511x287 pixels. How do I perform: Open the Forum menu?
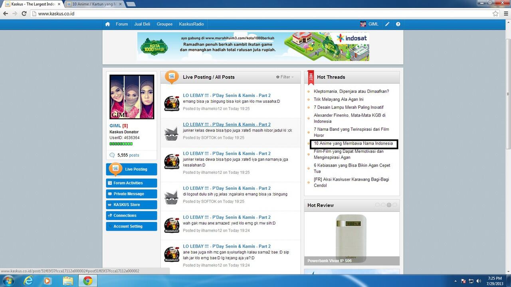click(x=122, y=24)
